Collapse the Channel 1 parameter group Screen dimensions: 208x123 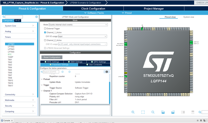point(42,91)
